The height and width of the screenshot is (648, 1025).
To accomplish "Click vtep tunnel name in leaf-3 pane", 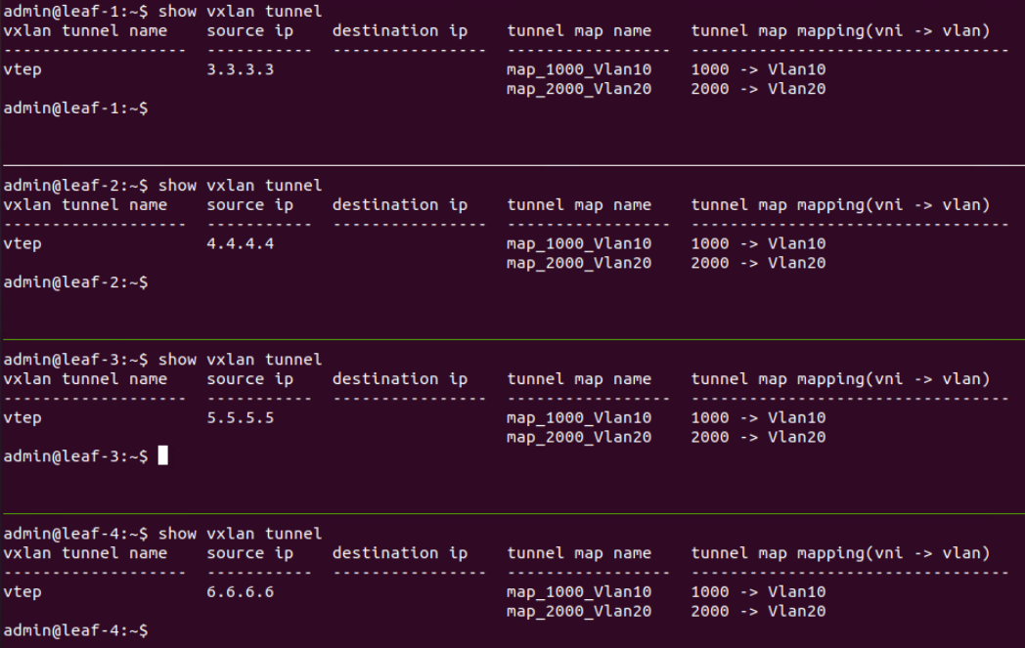I will [22, 418].
